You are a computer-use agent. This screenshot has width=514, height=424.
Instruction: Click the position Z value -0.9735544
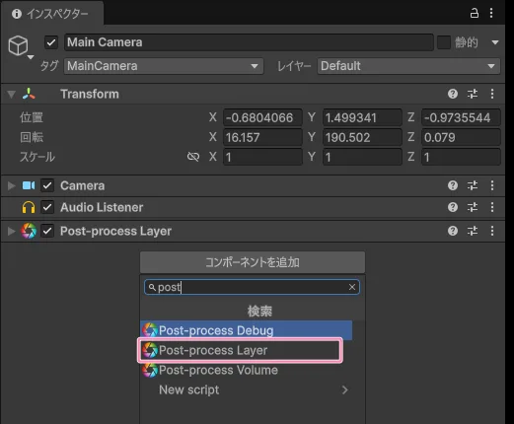click(461, 117)
